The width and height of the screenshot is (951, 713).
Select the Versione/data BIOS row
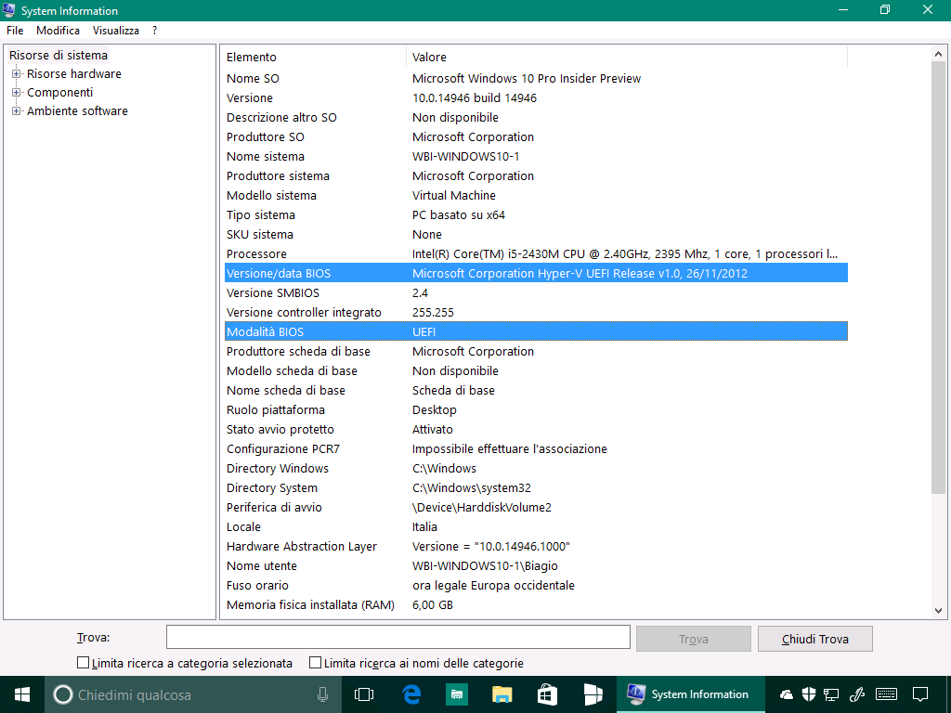coord(536,274)
